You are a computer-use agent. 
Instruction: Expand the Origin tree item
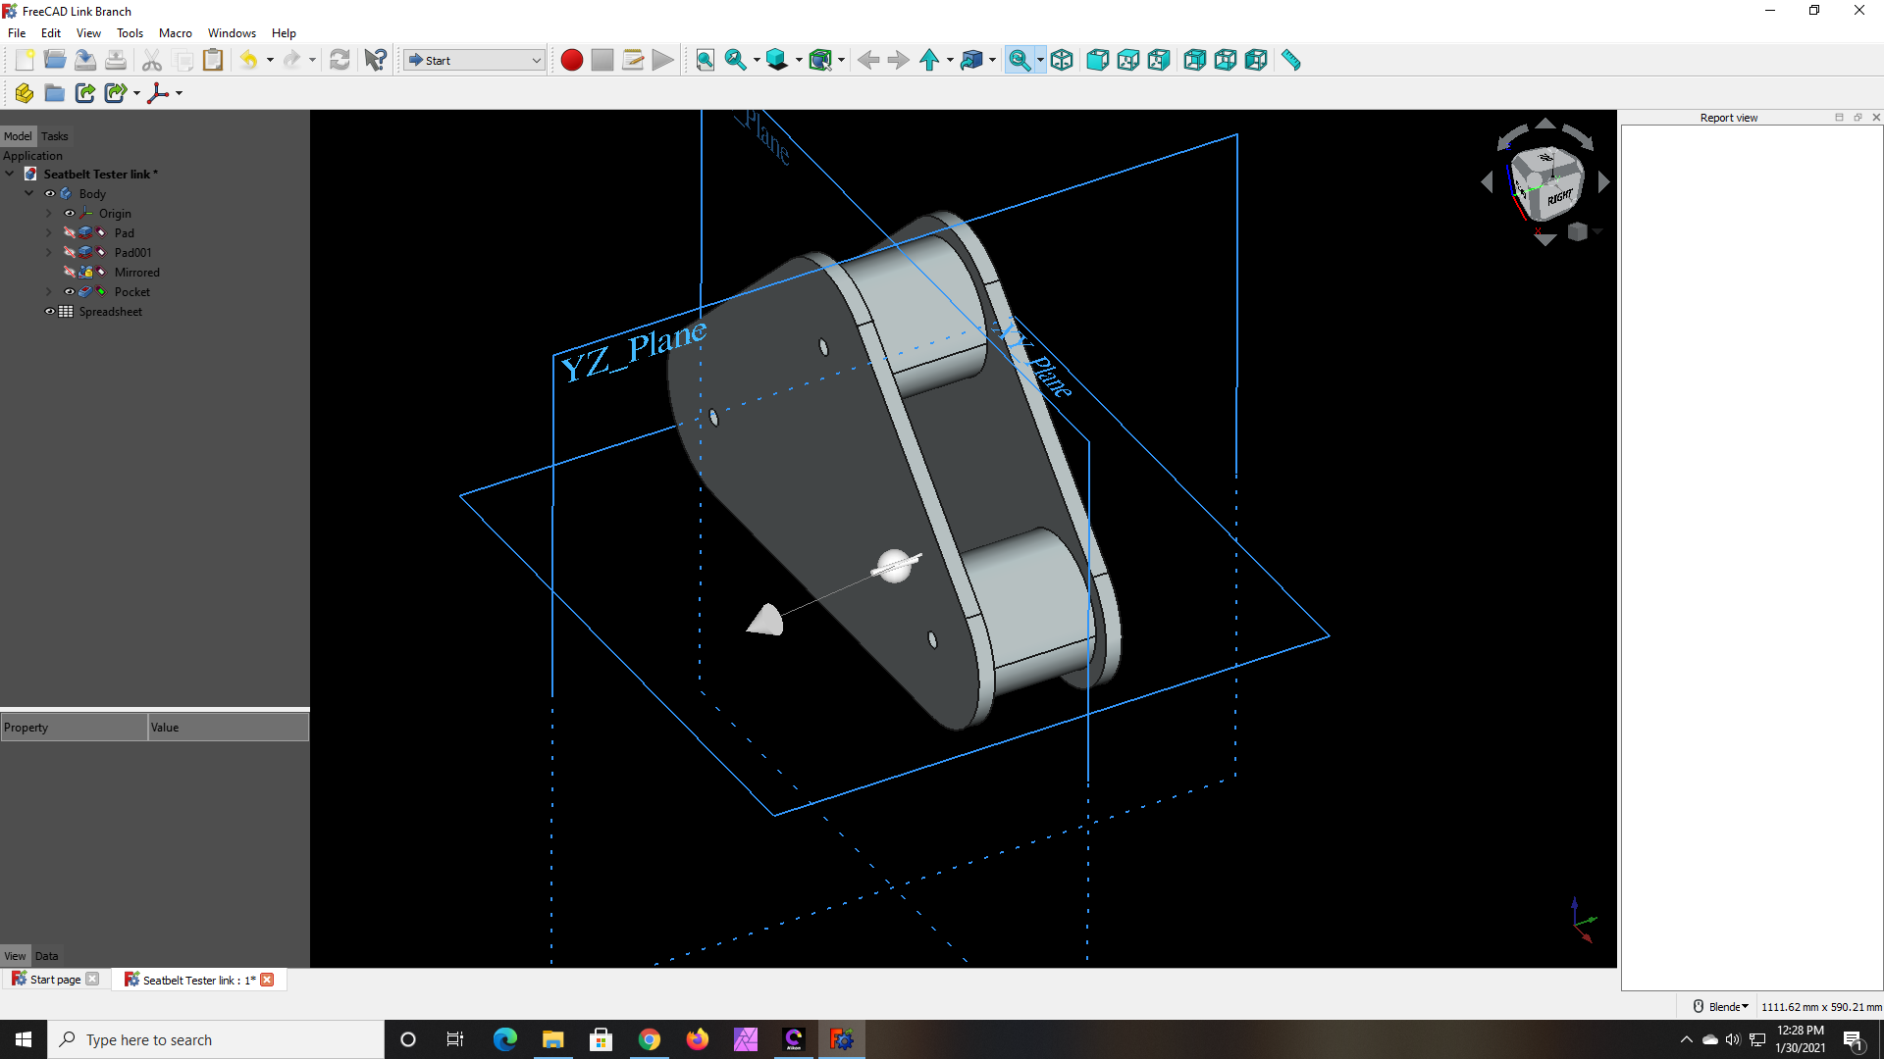(x=48, y=213)
